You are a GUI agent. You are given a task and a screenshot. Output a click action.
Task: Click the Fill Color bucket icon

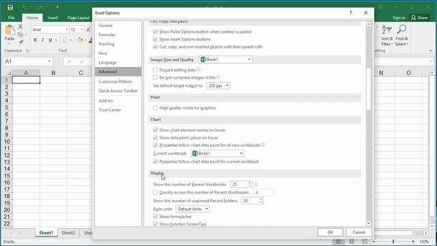click(x=81, y=40)
